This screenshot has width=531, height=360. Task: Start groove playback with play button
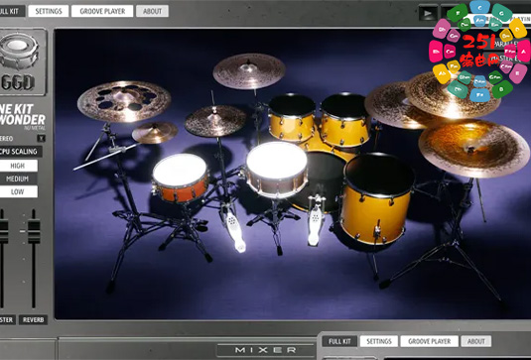(x=428, y=14)
